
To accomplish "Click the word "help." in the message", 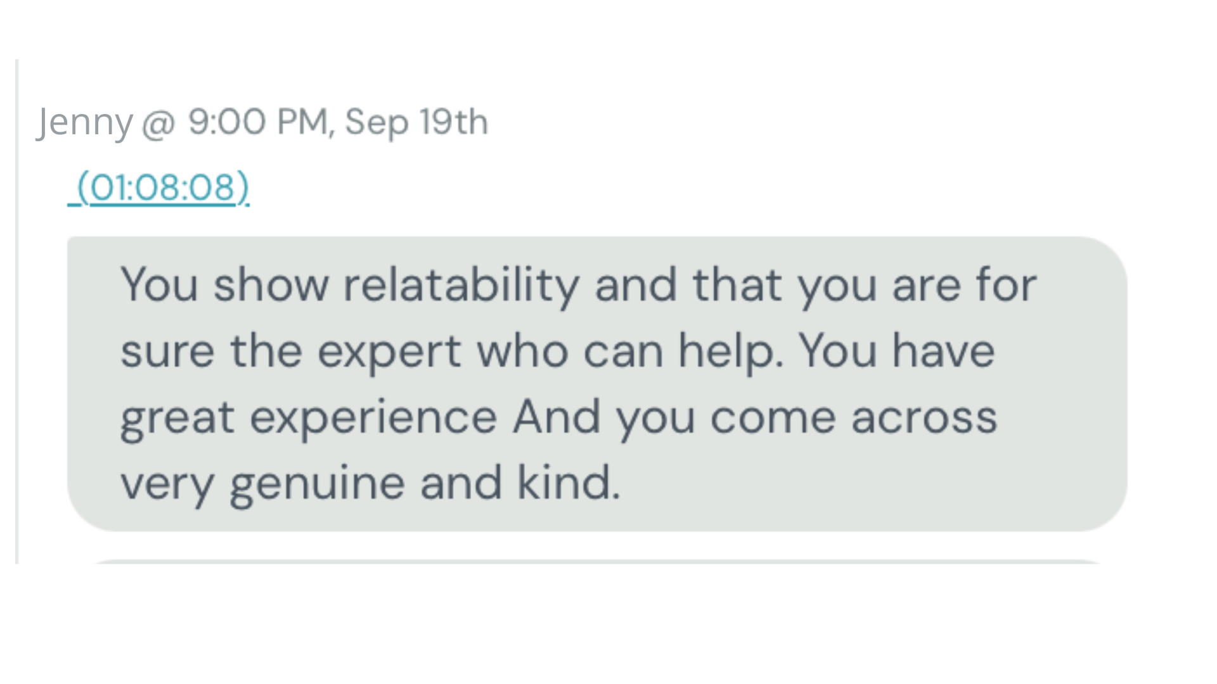I will point(730,351).
